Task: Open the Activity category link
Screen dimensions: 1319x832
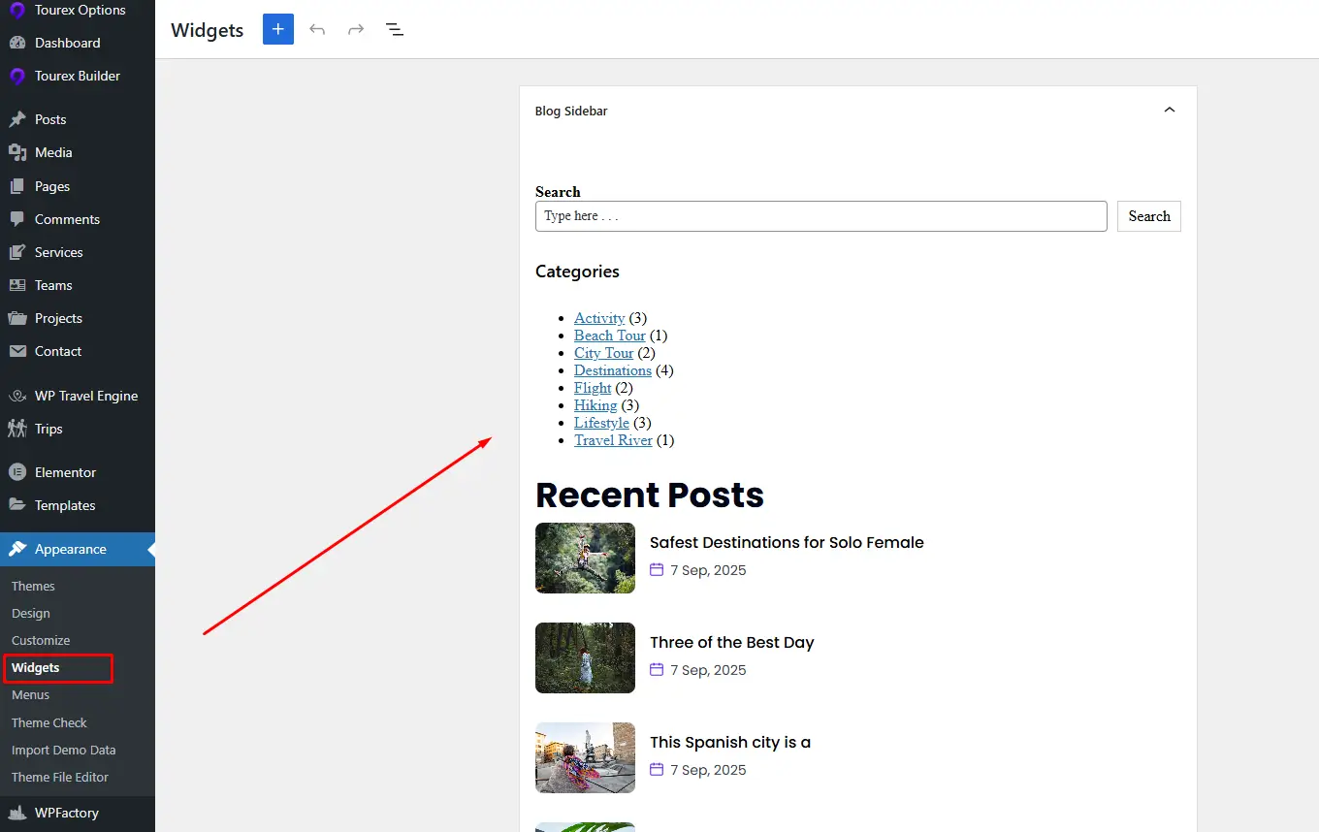Action: pos(599,318)
